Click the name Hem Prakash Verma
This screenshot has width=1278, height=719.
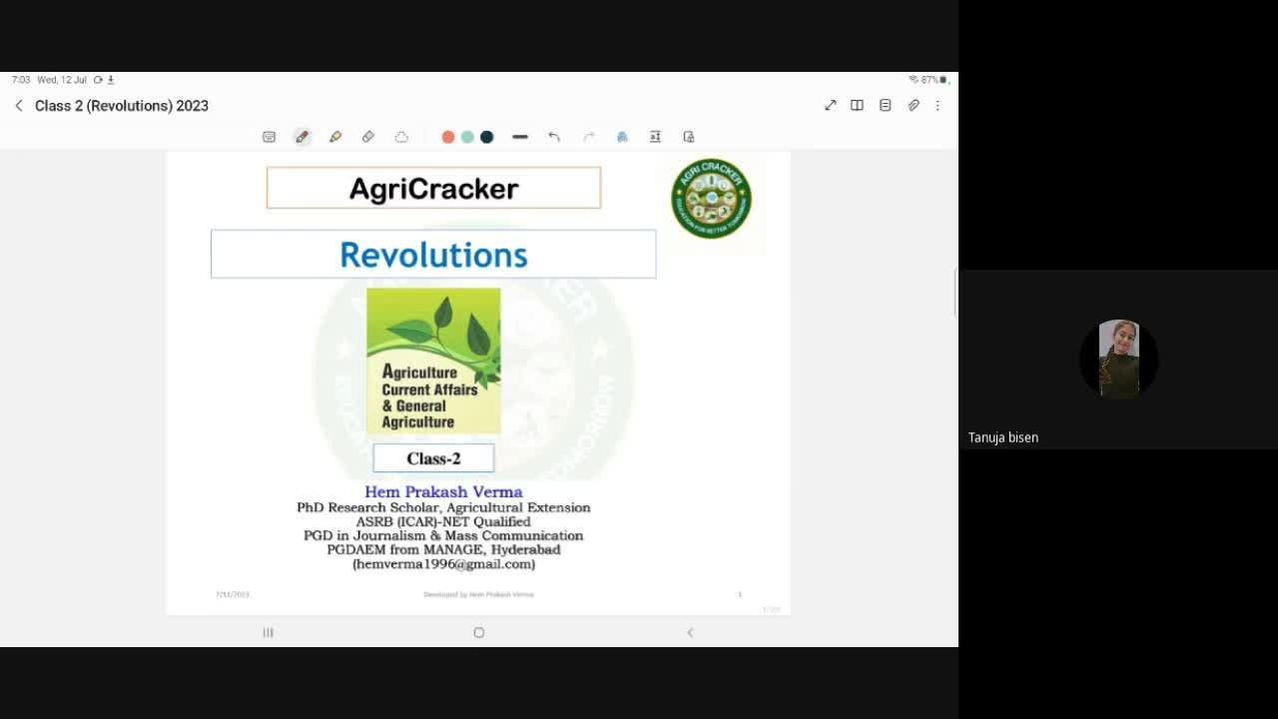click(x=443, y=491)
